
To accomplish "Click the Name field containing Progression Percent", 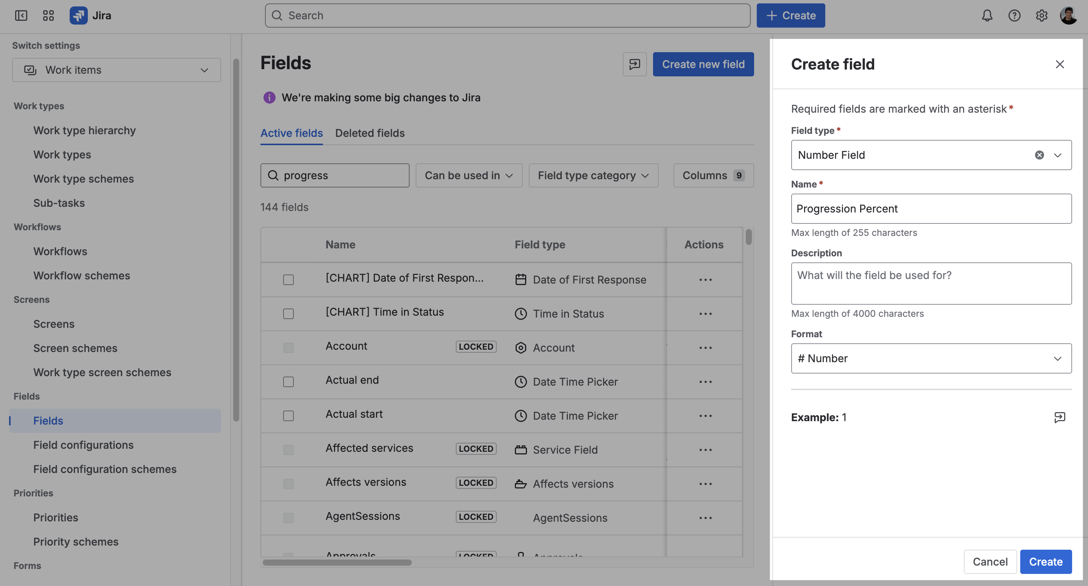I will click(x=931, y=209).
